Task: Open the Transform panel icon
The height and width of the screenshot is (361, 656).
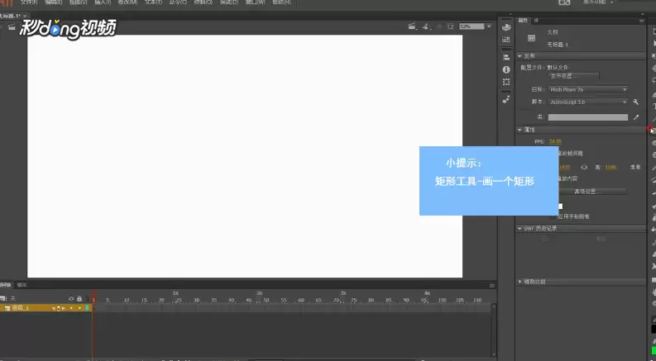Action: (506, 82)
